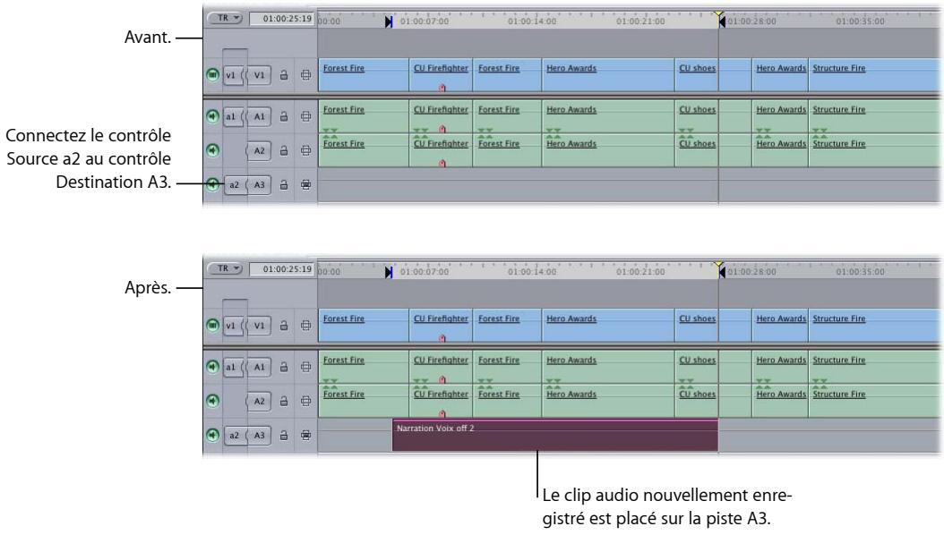Select CU Firefighter clip on V1, Avant timeline
The height and width of the screenshot is (535, 944).
tap(441, 74)
